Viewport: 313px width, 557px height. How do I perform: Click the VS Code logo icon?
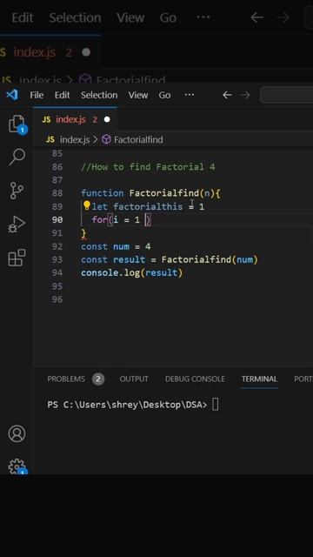(x=12, y=95)
